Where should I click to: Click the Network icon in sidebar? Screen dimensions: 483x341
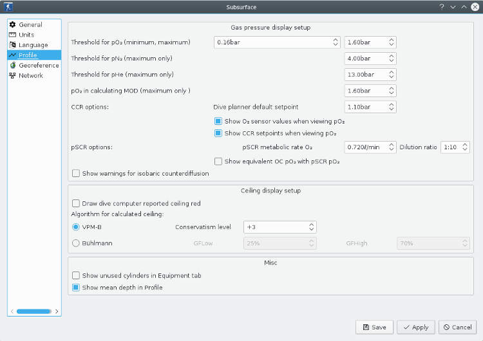[x=12, y=75]
